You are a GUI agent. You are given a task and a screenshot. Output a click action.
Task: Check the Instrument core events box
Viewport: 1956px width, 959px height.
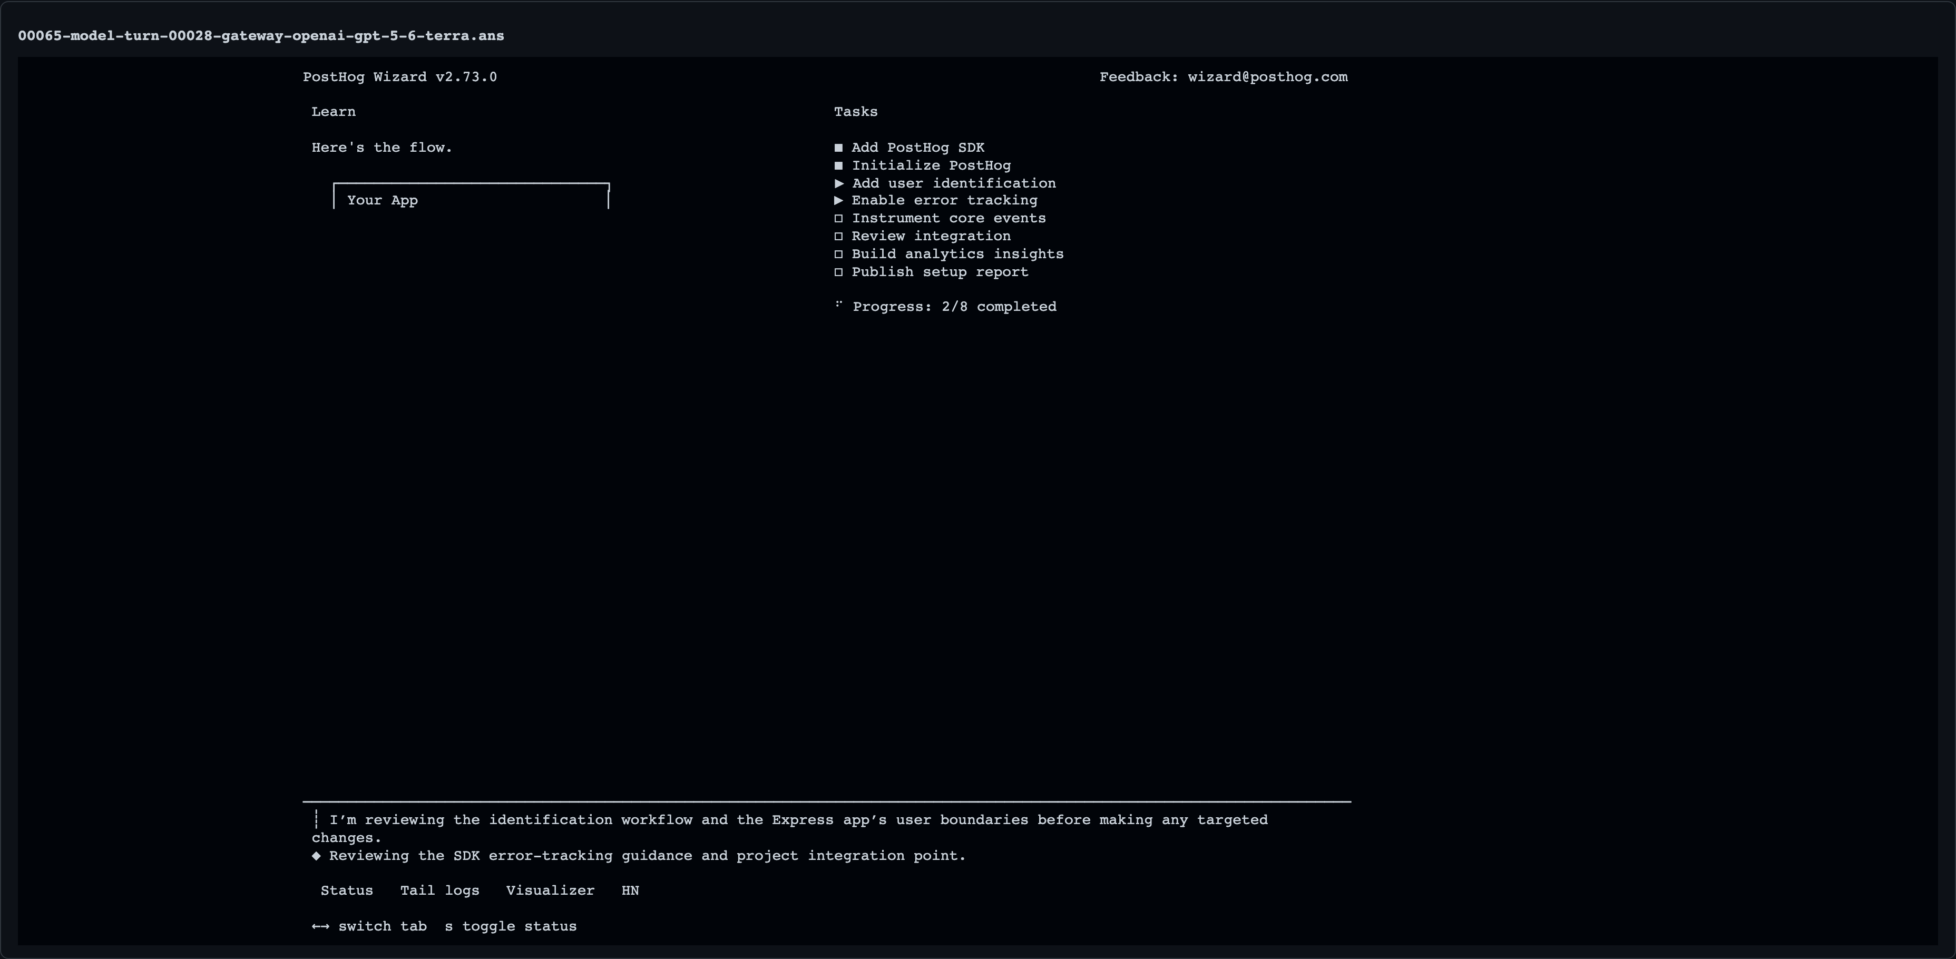tap(838, 219)
